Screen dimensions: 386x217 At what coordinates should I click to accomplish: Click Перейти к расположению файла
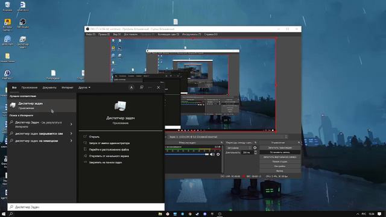click(x=109, y=149)
